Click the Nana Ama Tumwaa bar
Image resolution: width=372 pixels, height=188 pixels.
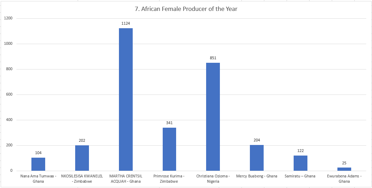tap(38, 164)
